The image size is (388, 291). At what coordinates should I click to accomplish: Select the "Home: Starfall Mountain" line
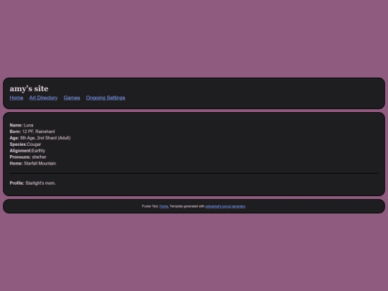(x=33, y=163)
